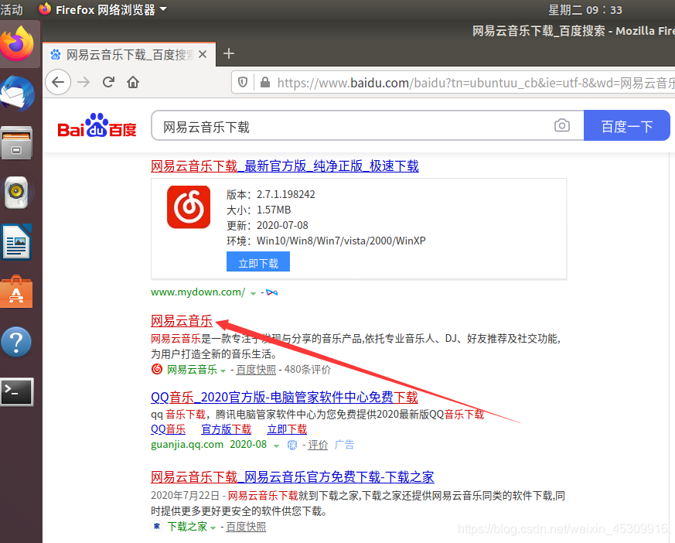Reload the current Baidu page
675x543 pixels.
pyautogui.click(x=108, y=82)
